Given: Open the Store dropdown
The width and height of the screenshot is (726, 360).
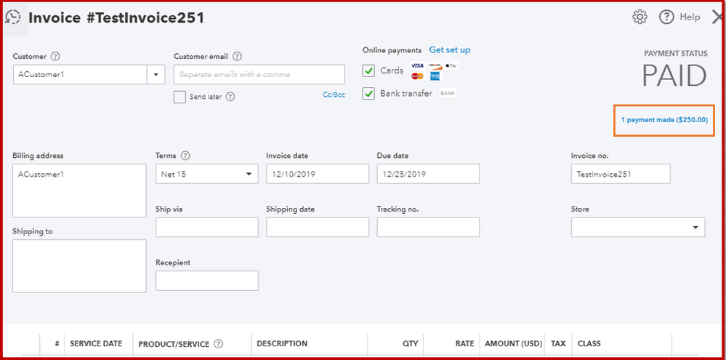Looking at the screenshot, I should pos(638,227).
